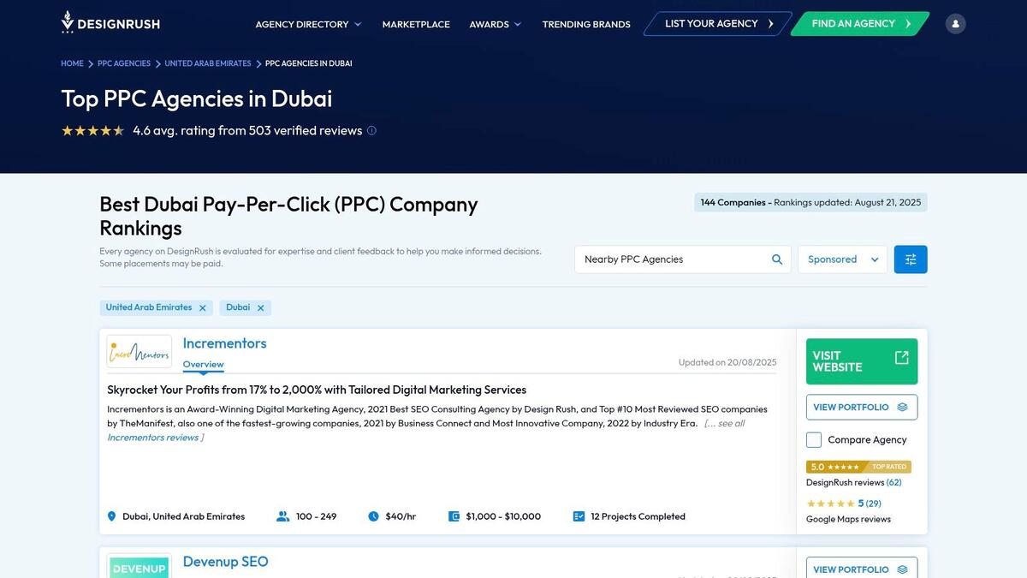Click the Visit Website button

[x=860, y=361]
